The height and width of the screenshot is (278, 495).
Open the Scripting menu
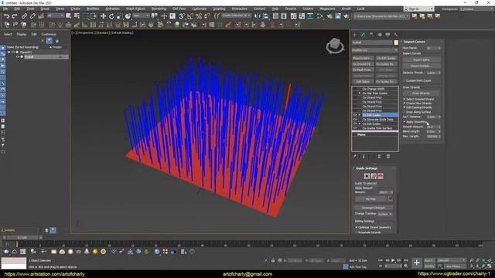(219, 8)
